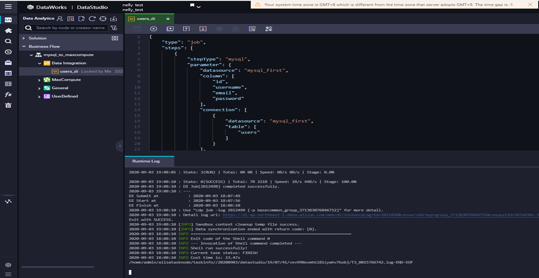Click the steal lock icon in toolbar
Viewport: 539px width, 278px height.
pyautogui.click(x=203, y=29)
